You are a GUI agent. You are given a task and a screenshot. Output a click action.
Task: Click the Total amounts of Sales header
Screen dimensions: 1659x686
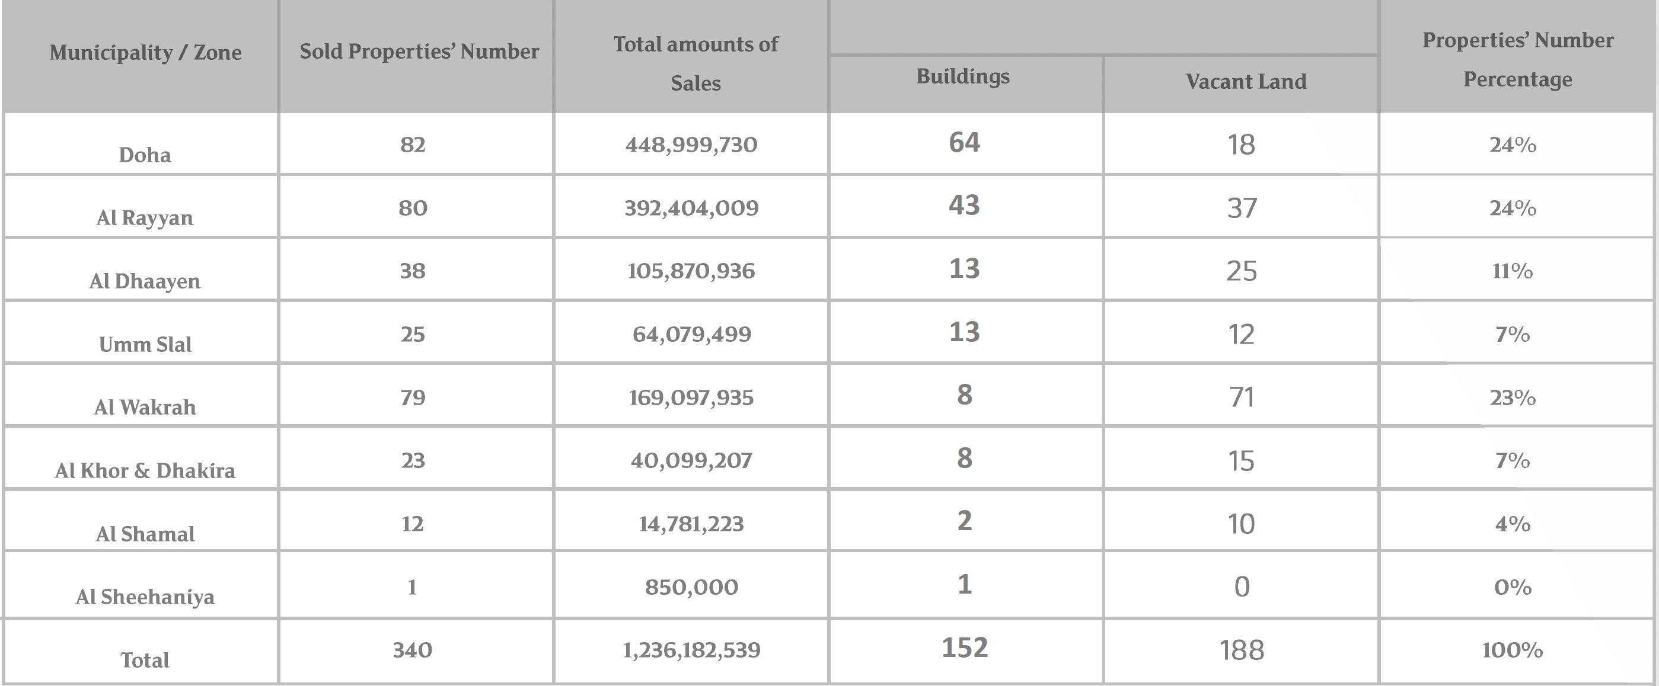point(695,63)
